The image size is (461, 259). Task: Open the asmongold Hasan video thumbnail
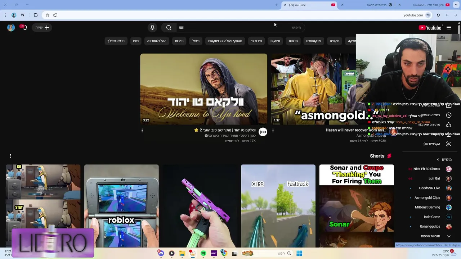point(313,89)
